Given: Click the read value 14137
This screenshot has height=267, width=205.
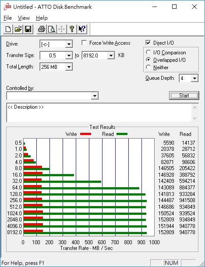Looking at the screenshot, I should pyautogui.click(x=188, y=142).
